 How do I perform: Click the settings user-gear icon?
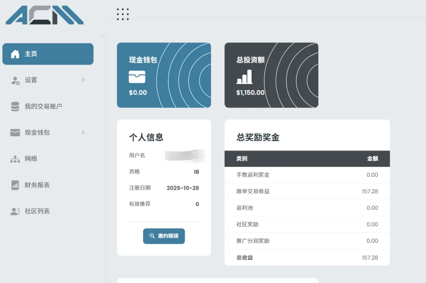pyautogui.click(x=15, y=80)
